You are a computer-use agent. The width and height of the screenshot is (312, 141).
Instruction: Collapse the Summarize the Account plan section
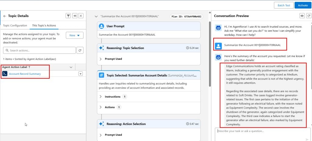click(x=96, y=16)
